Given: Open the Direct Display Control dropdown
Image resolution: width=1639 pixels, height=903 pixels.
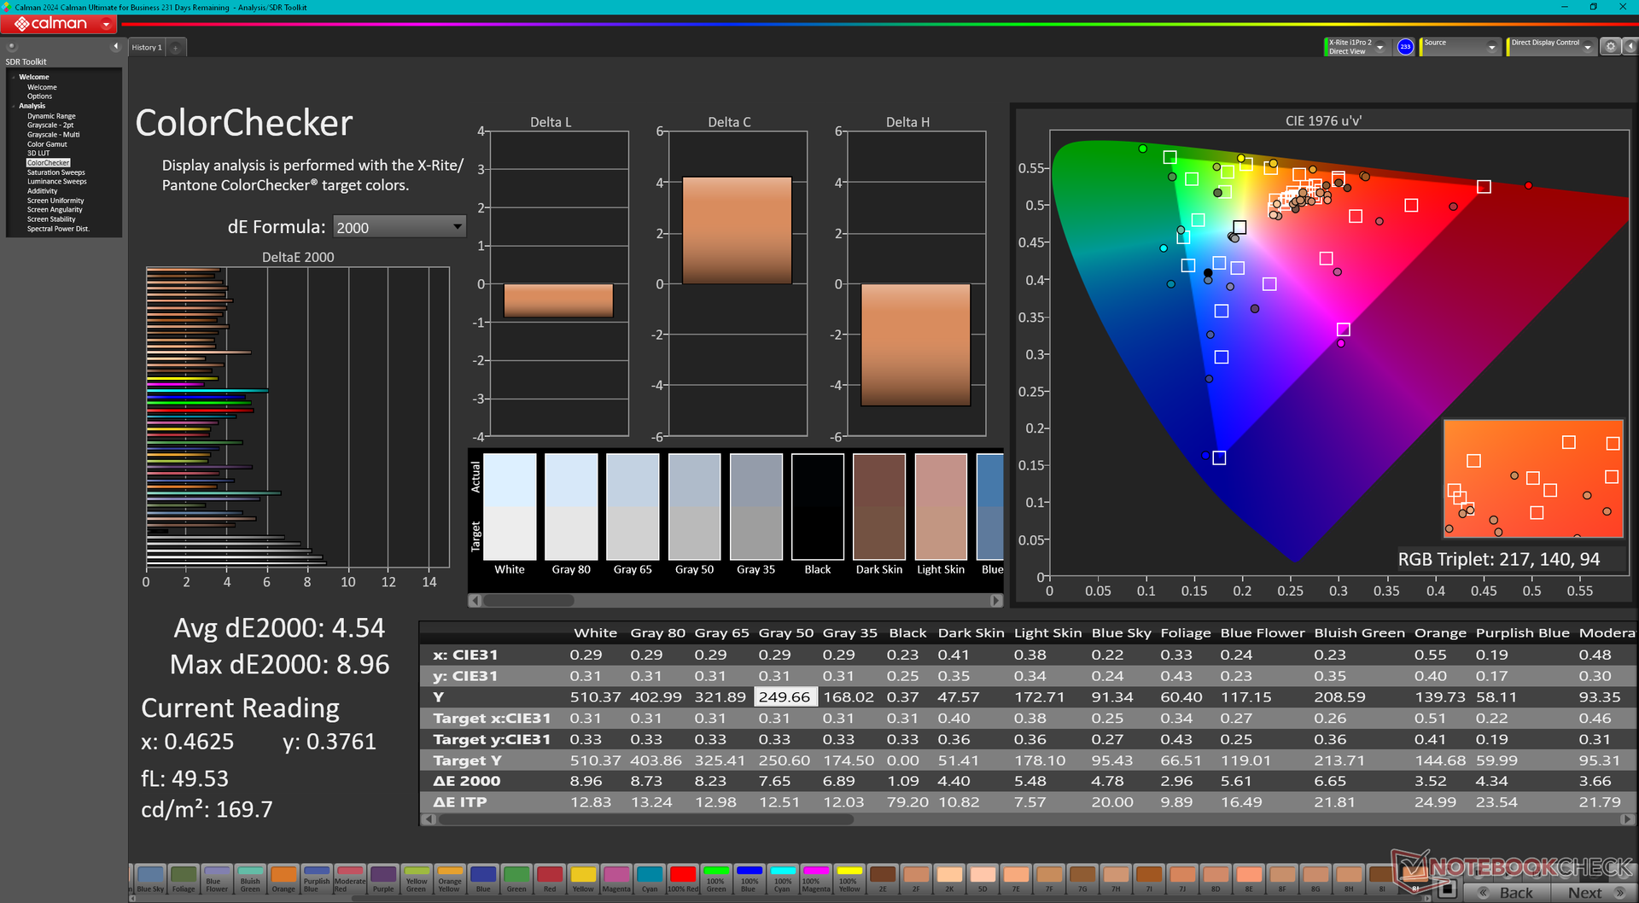Looking at the screenshot, I should pyautogui.click(x=1587, y=48).
